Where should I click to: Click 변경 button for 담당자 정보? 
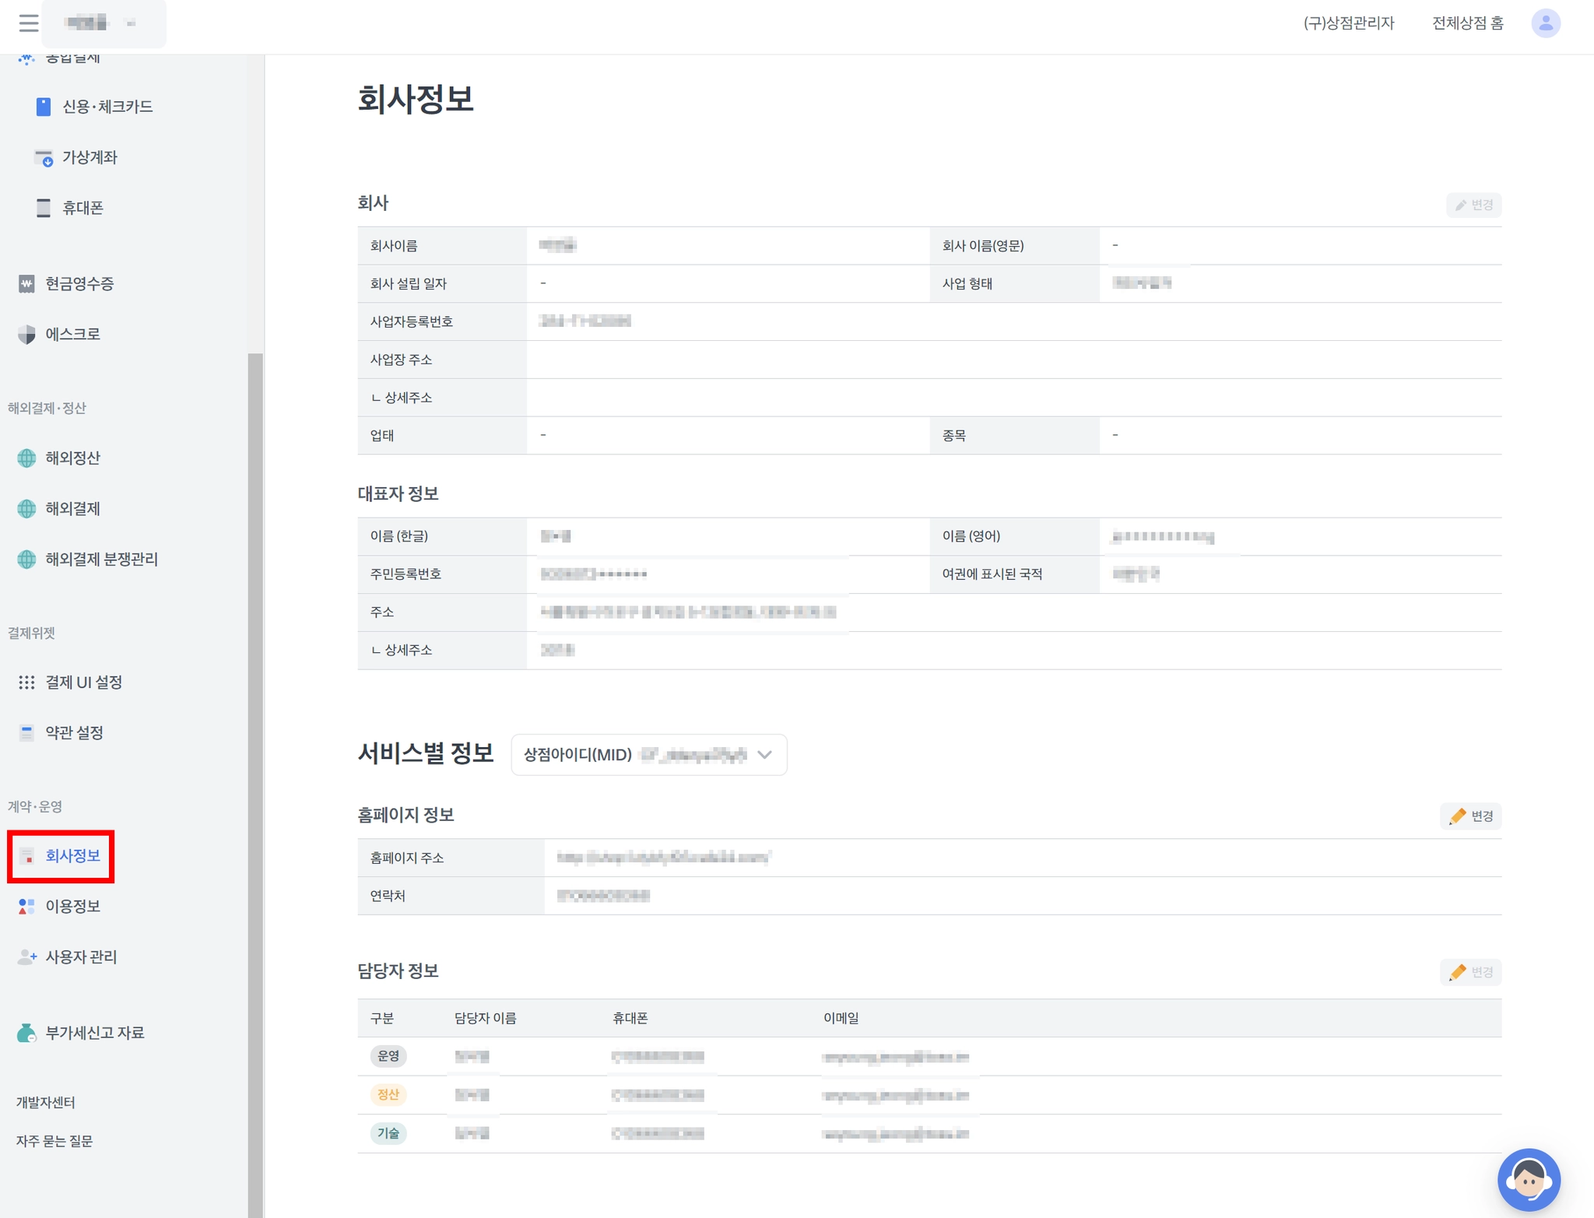point(1470,972)
